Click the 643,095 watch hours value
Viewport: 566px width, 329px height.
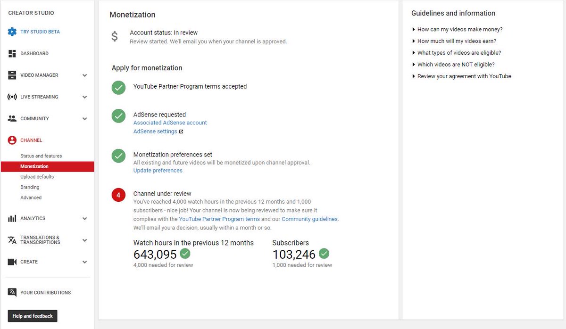click(x=155, y=255)
